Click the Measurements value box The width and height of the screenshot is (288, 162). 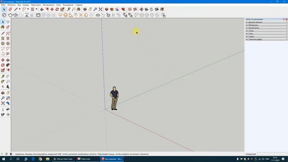pos(272,154)
